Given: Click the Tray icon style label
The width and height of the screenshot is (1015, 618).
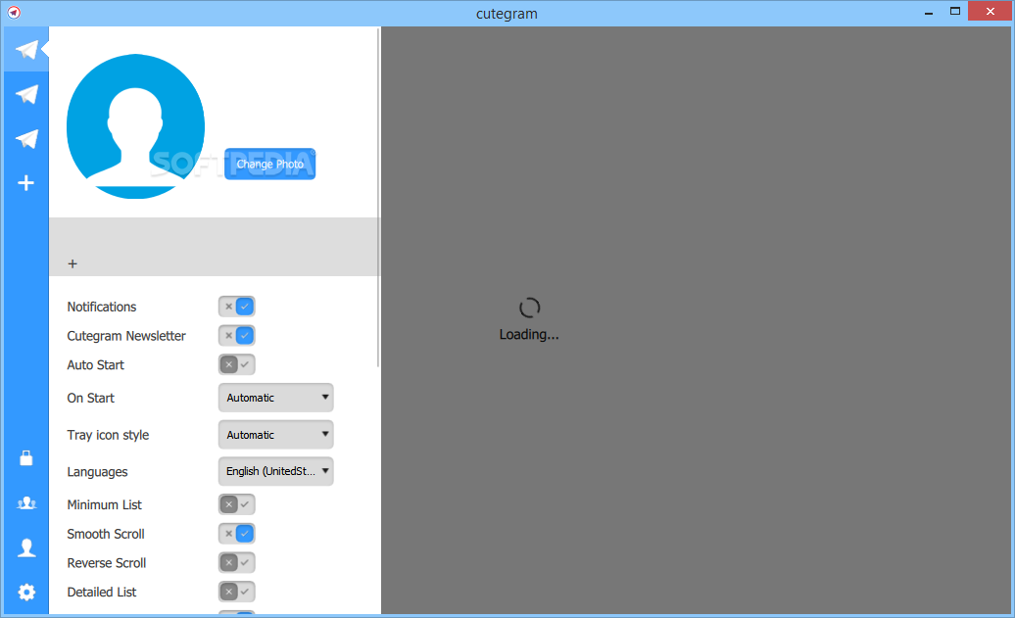Looking at the screenshot, I should tap(108, 435).
